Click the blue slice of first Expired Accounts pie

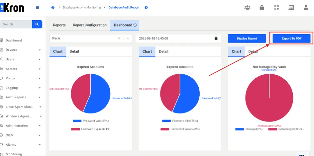tap(100, 94)
